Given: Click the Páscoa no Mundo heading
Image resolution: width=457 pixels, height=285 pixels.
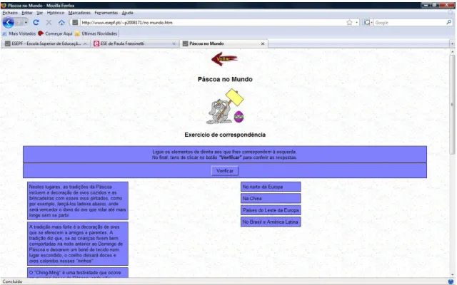Looking at the screenshot, I should point(225,79).
